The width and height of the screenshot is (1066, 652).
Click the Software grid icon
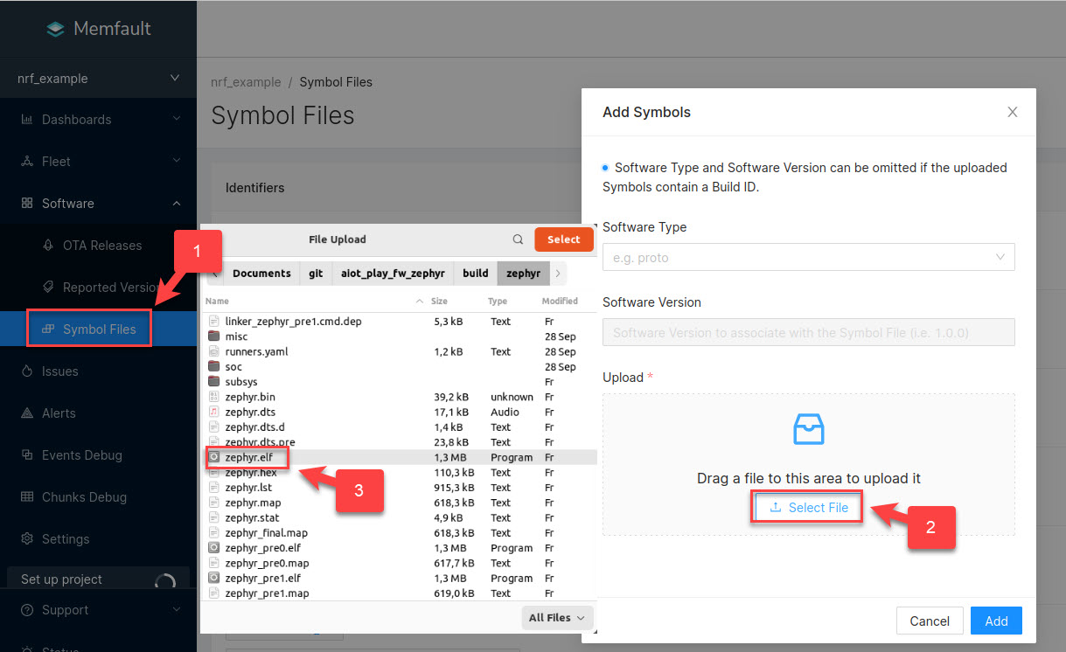(x=26, y=203)
